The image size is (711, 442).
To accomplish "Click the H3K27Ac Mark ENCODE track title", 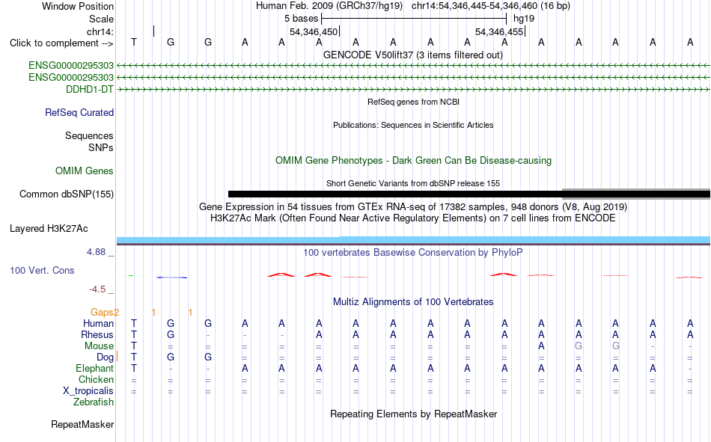I will tap(413, 218).
